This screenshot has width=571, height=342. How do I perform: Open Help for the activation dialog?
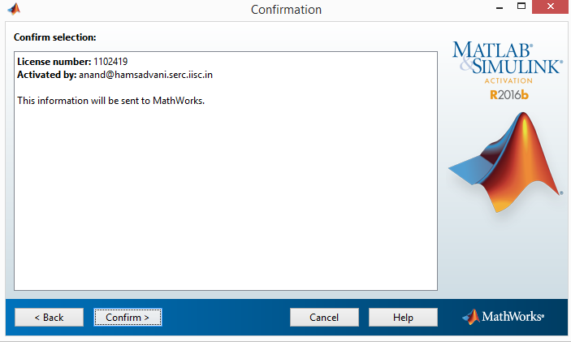[x=403, y=317]
